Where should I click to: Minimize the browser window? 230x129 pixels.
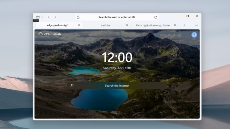pos(178,16)
